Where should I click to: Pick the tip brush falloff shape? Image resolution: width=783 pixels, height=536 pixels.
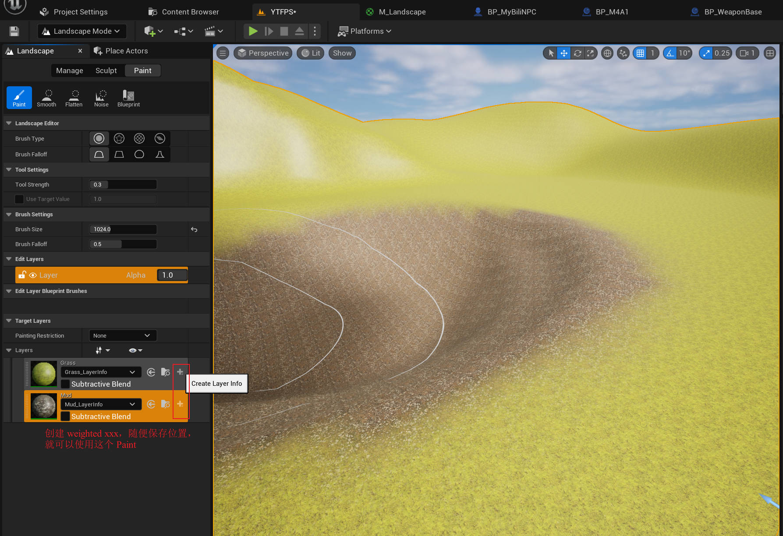coord(160,154)
